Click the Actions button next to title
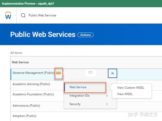Image resolution: width=162 pixels, height=121 pixels. coord(85,35)
